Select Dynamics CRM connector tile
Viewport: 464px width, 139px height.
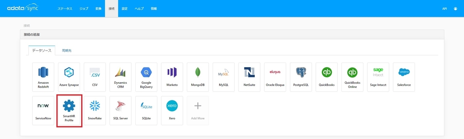click(121, 77)
